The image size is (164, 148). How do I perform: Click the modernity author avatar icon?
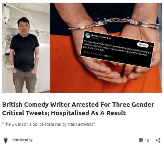click(6, 140)
